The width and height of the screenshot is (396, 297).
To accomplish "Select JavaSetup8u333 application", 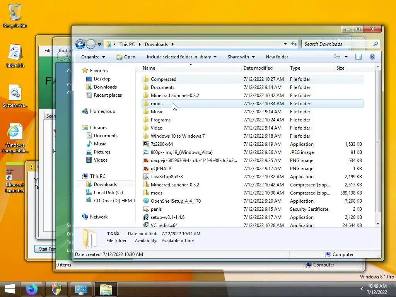I will pyautogui.click(x=252, y=176).
